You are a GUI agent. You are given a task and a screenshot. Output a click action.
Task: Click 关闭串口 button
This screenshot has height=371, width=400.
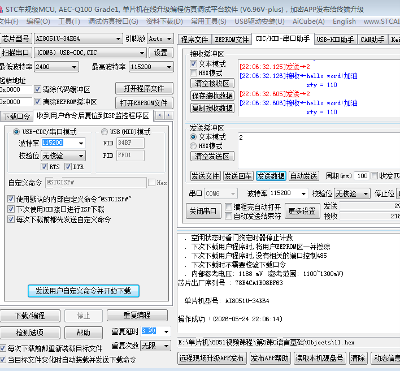click(x=203, y=211)
